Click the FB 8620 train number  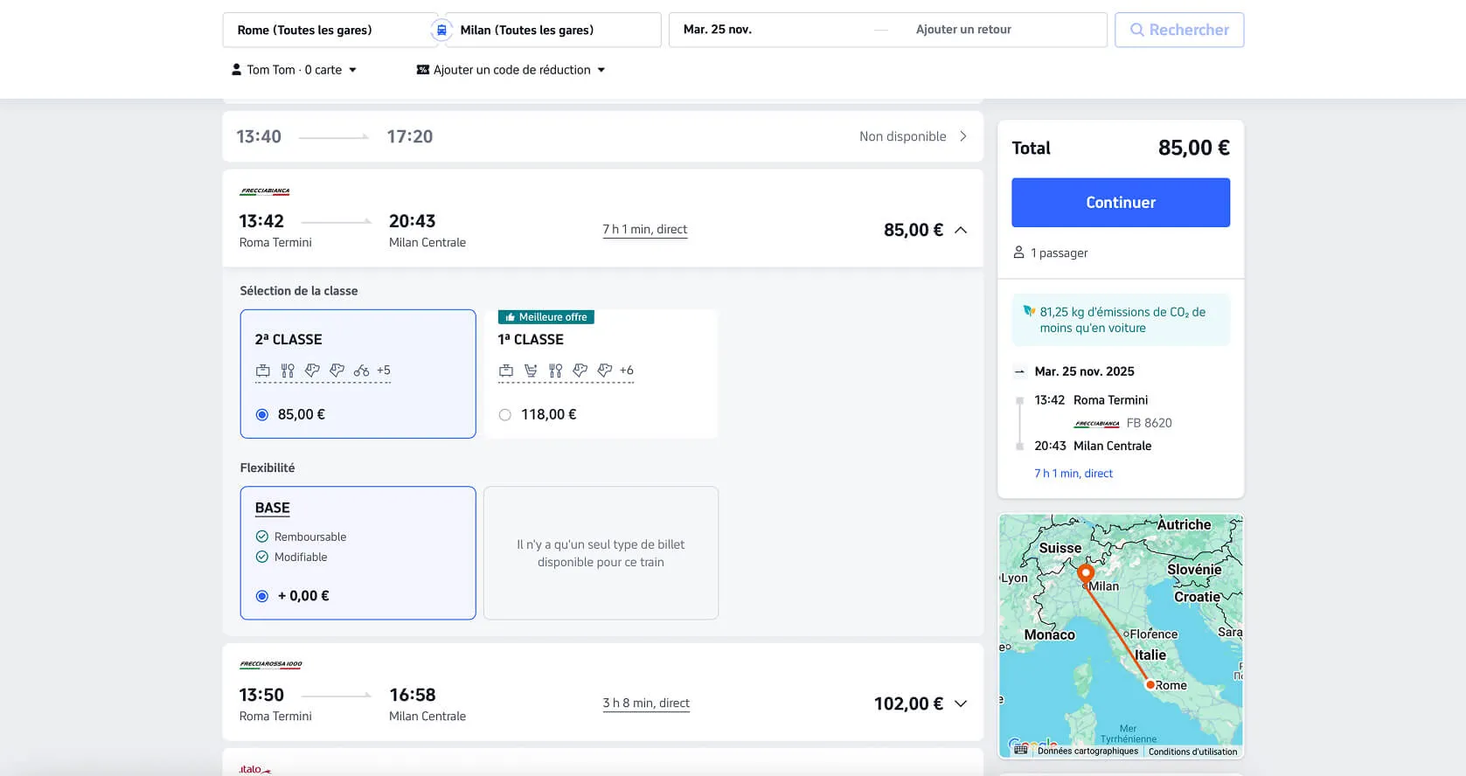1150,423
